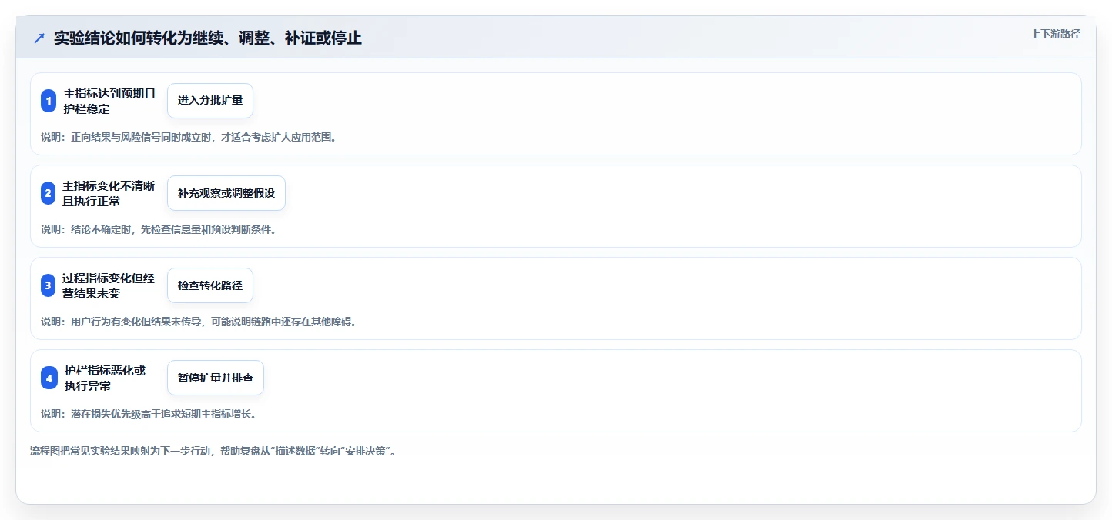Select condition 主指标变化不清晰且执行正常
This screenshot has width=1112, height=520.
click(x=109, y=193)
